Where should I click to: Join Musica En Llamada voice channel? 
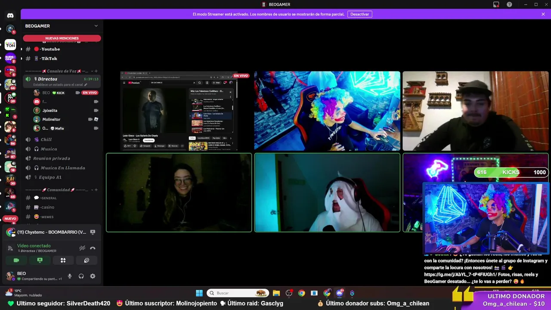[x=62, y=168]
